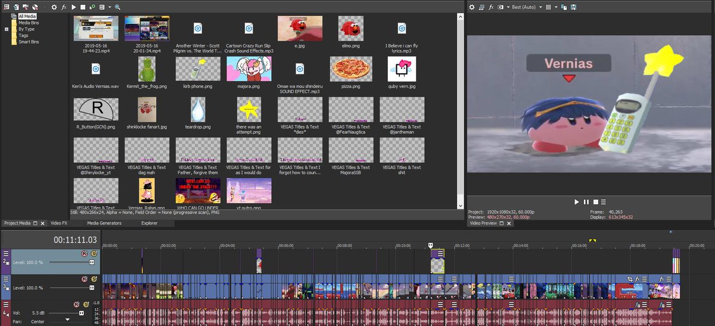
Task: Open track 3 hamburger menu
Action: click(6, 278)
